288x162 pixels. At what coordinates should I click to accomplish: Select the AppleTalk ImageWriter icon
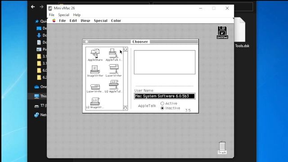point(114,55)
